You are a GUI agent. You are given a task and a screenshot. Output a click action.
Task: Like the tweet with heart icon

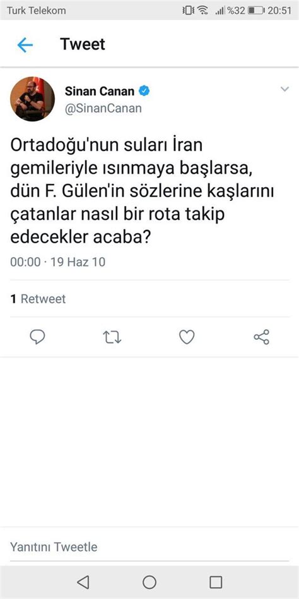(187, 337)
